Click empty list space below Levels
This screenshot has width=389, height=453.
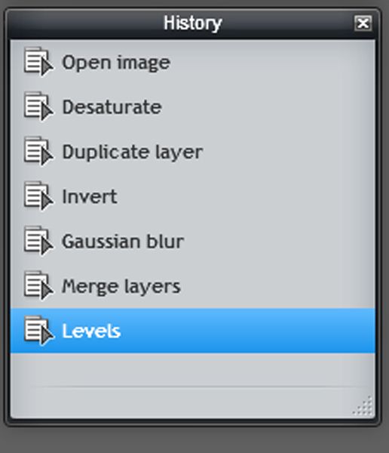(193, 369)
